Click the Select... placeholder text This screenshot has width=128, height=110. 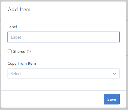(17, 74)
